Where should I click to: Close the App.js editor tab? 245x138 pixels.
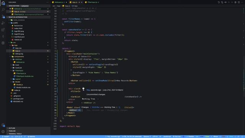click(82, 2)
